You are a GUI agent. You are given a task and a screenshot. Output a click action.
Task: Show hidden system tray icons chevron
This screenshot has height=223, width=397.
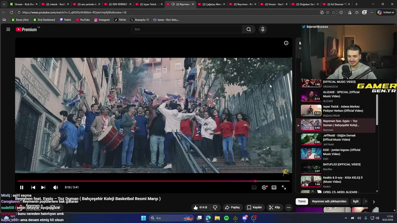click(x=346, y=218)
